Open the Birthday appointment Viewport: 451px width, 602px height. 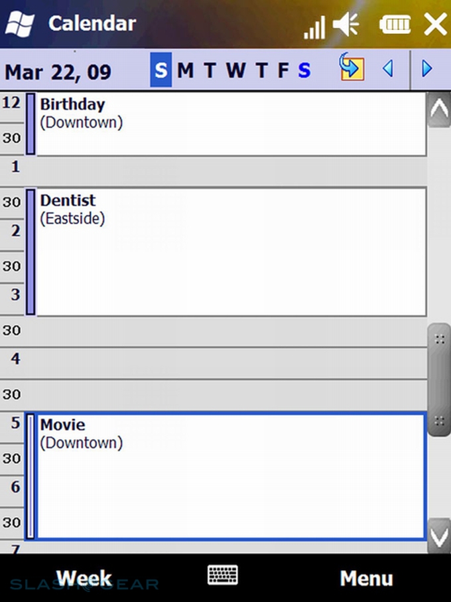[x=230, y=124]
